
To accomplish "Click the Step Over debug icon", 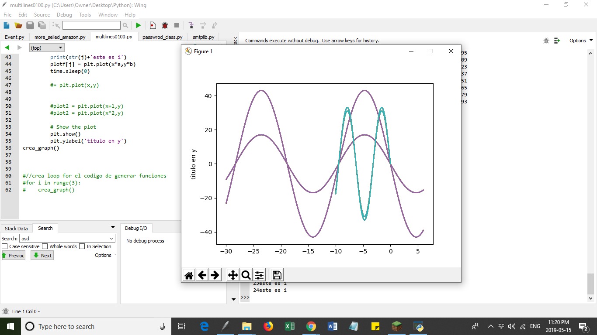I will [203, 25].
